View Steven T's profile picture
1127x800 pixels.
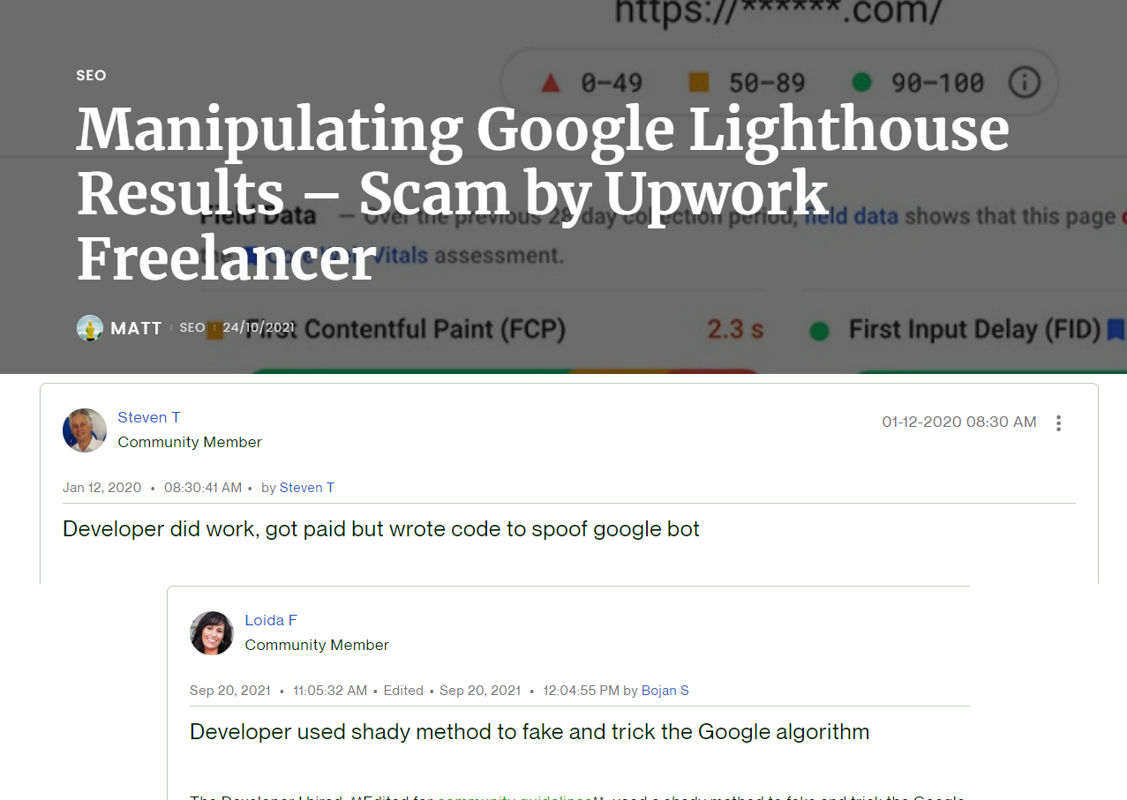click(x=85, y=430)
